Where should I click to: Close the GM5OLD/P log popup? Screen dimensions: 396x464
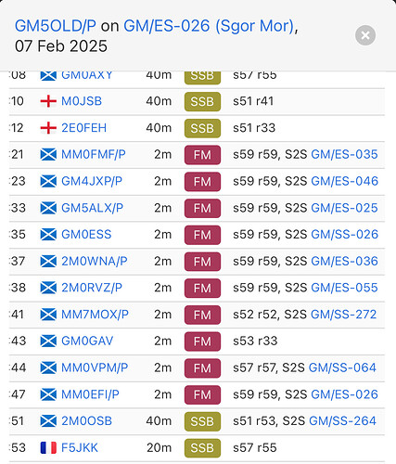365,35
